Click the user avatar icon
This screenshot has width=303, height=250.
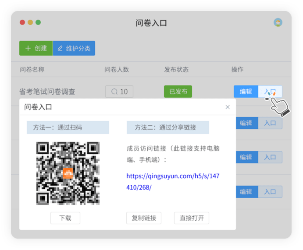click(x=278, y=22)
